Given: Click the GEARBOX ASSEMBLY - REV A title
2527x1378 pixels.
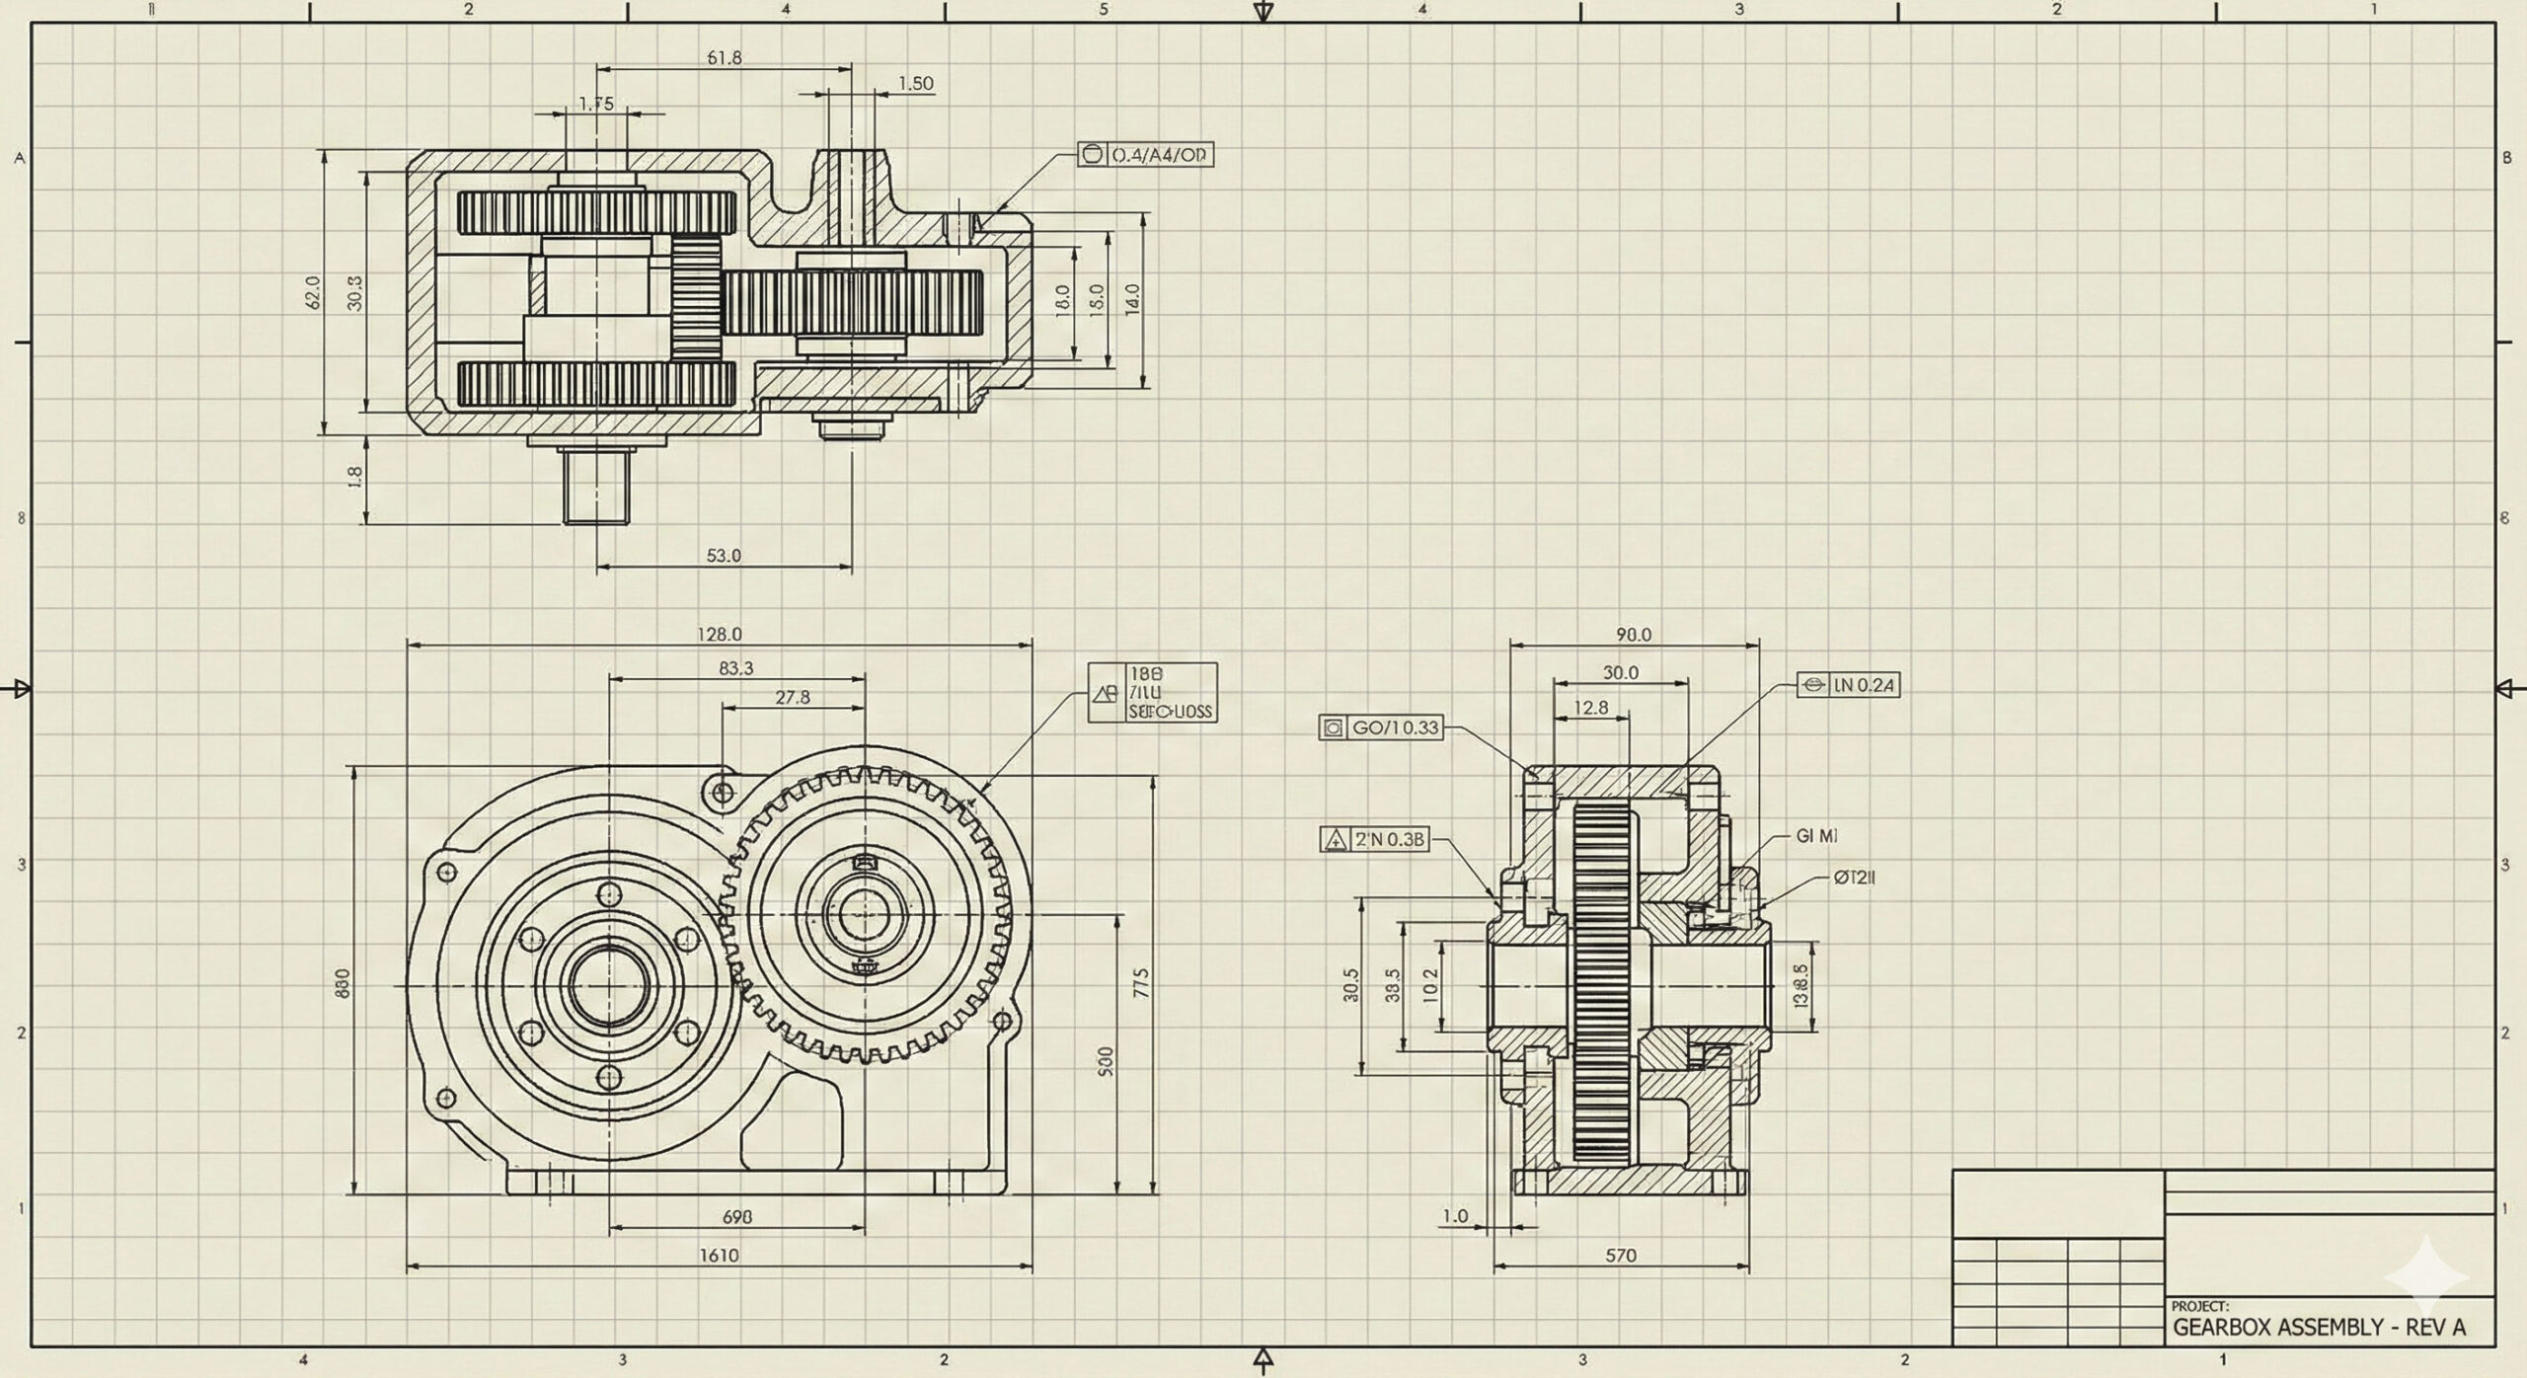Looking at the screenshot, I should pos(2319,1328).
